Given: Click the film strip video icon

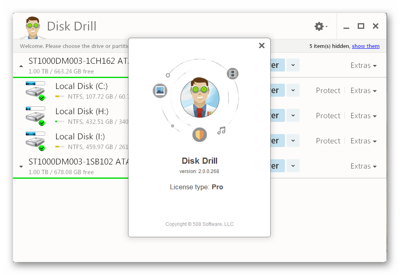Looking at the screenshot, I should tap(233, 74).
